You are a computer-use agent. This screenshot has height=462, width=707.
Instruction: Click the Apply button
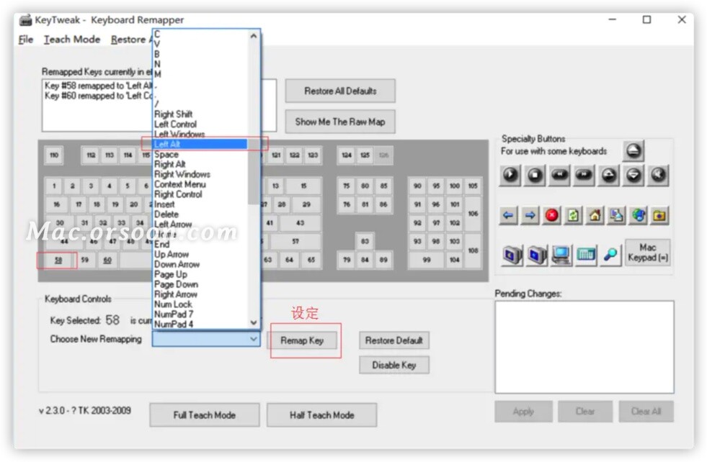[x=523, y=412]
